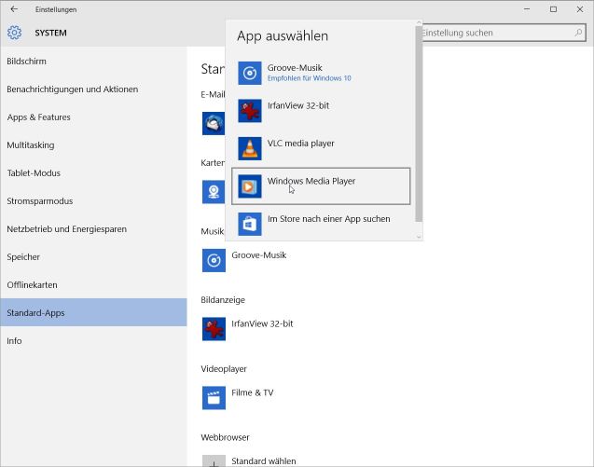Click the Store shopping bag icon
594x467 pixels.
pyautogui.click(x=250, y=225)
